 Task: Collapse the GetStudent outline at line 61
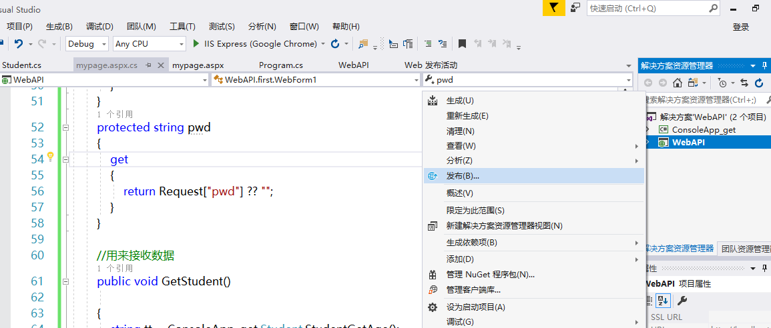(x=65, y=281)
